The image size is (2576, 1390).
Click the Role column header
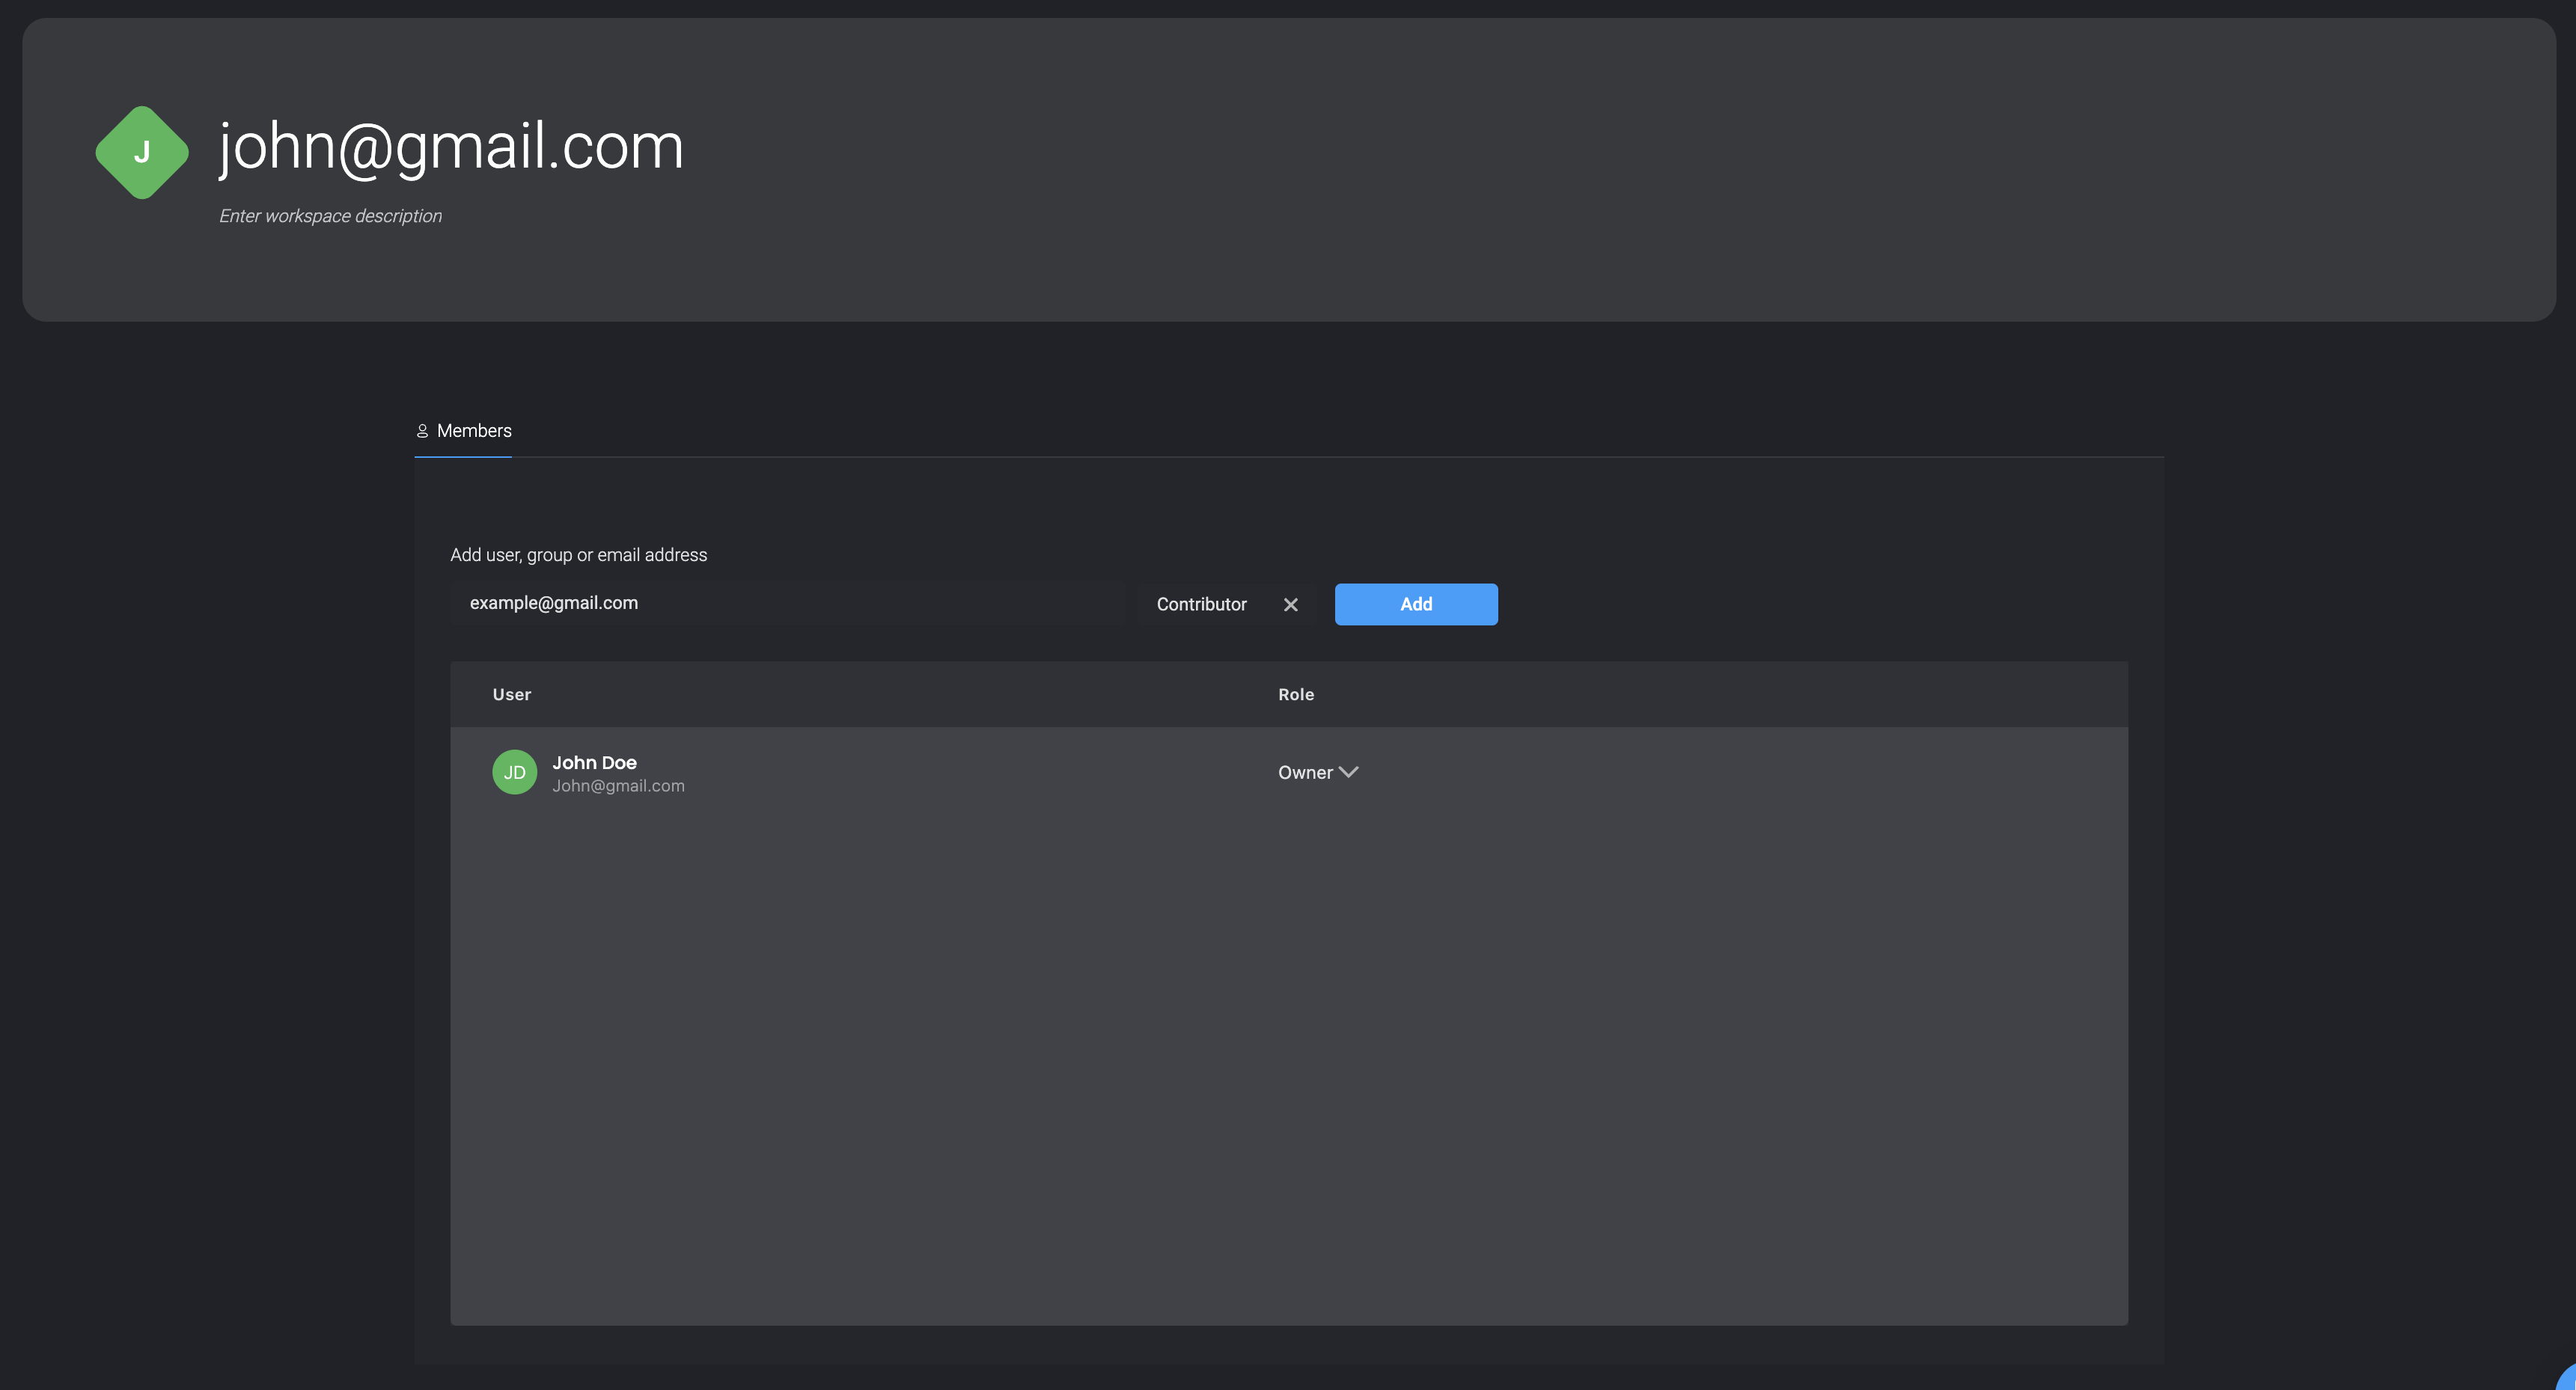(x=1296, y=694)
